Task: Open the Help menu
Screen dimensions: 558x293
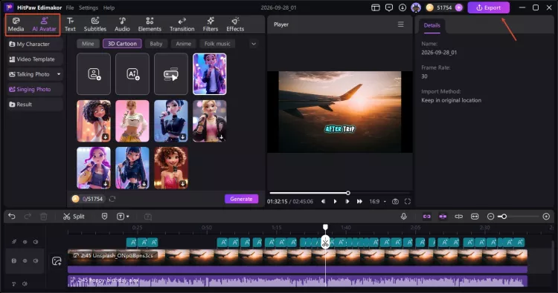Action: point(109,7)
